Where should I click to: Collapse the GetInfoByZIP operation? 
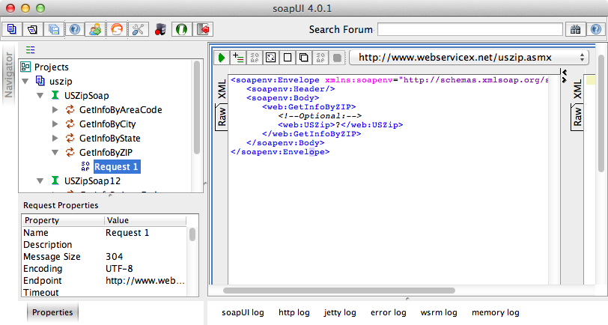[55, 153]
